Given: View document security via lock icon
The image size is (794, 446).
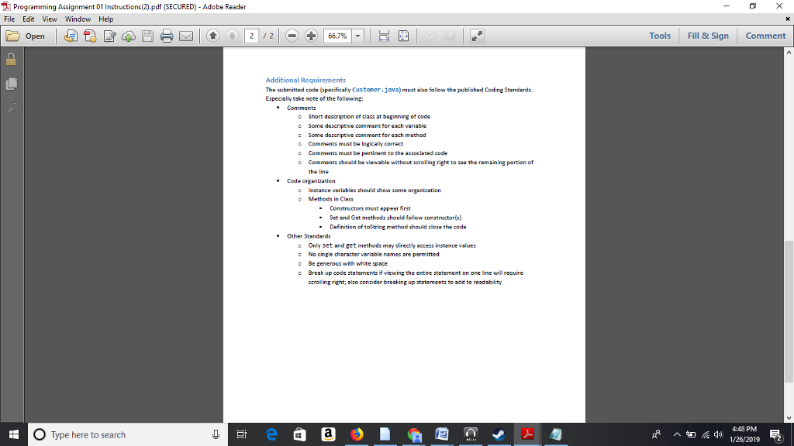Looking at the screenshot, I should tap(11, 58).
